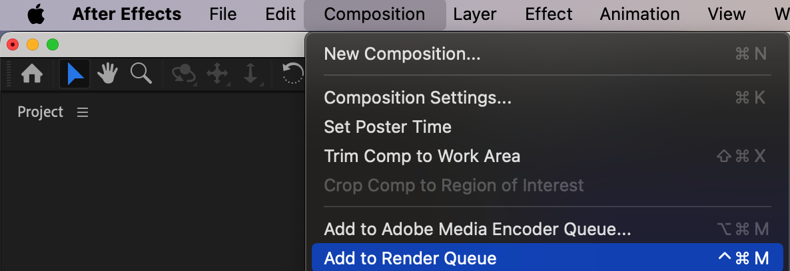Choose Add to Adobe Media Encoder Queue
790x271 pixels.
click(x=477, y=229)
